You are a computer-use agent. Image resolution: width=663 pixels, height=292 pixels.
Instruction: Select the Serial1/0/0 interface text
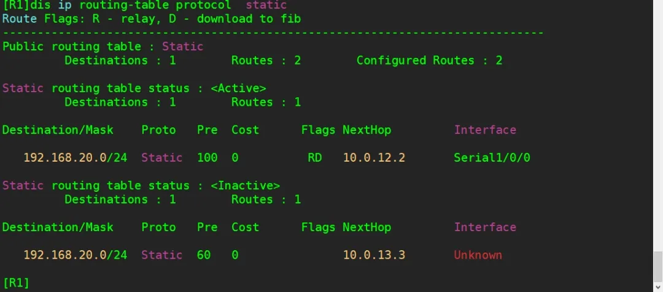[x=492, y=157]
